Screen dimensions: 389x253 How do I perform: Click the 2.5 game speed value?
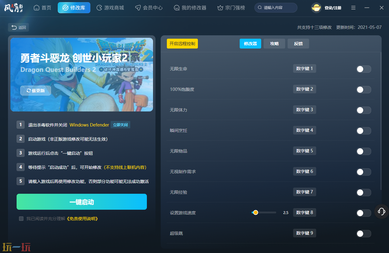coord(286,212)
